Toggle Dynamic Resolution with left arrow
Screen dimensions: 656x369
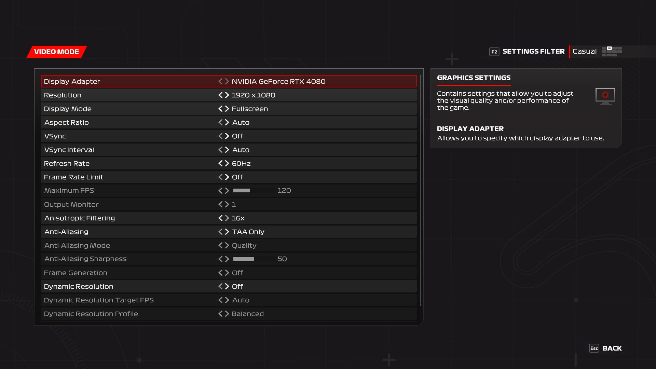(x=220, y=286)
